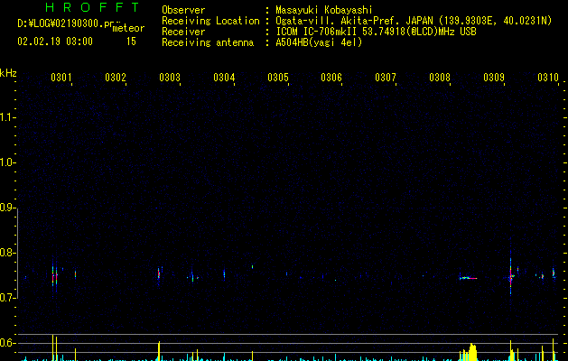Click the 0303 time marker
Viewport: 568px width, 361px height.
[170, 78]
